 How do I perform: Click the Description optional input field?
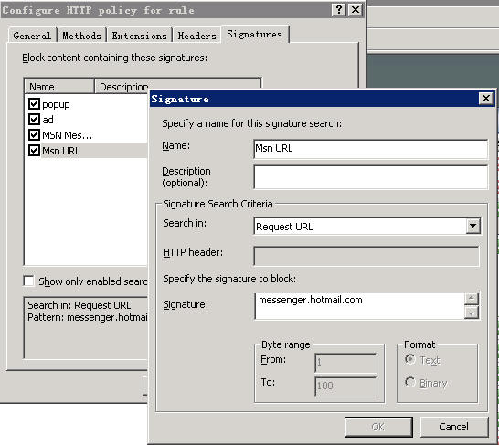pyautogui.click(x=371, y=177)
